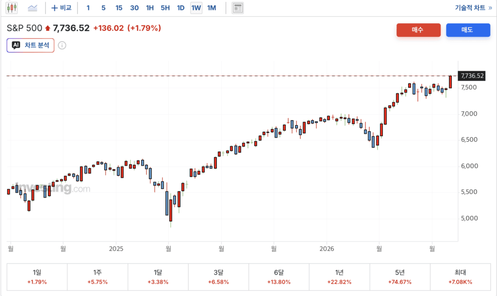Select the 1일 range cell
497x296 pixels.
point(37,277)
